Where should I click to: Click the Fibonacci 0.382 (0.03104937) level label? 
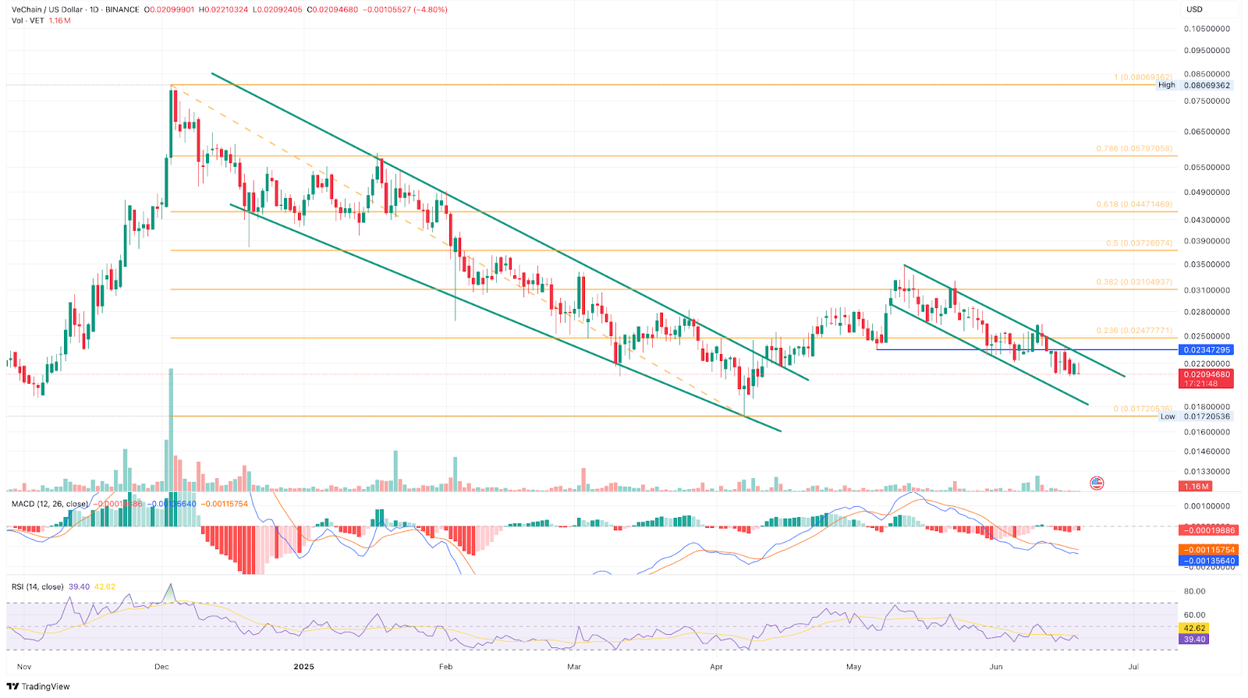pyautogui.click(x=1133, y=282)
